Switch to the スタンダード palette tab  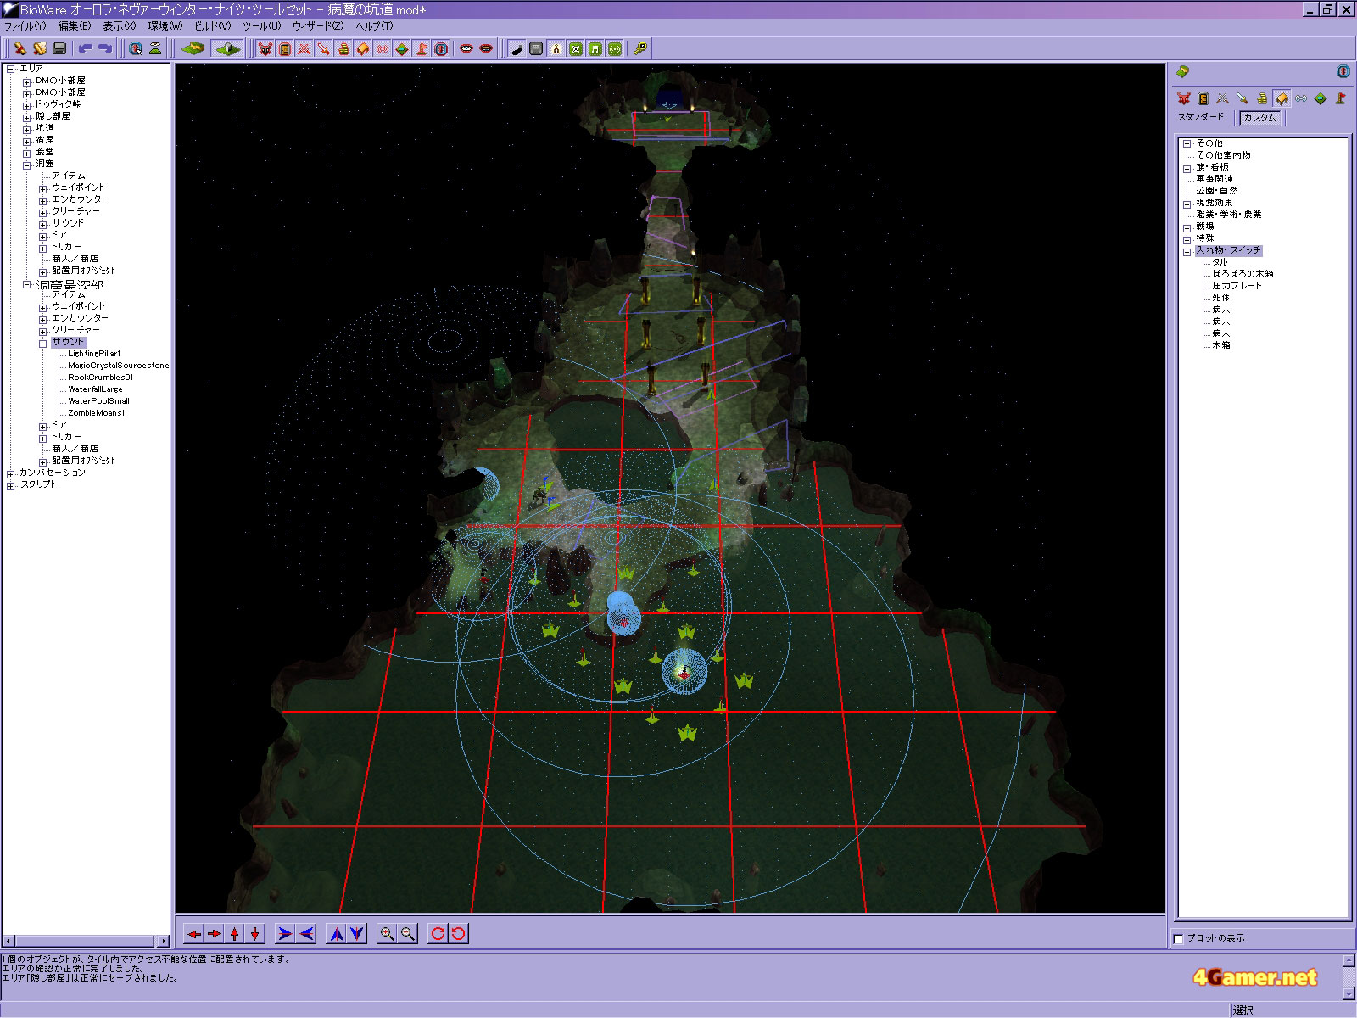point(1200,117)
